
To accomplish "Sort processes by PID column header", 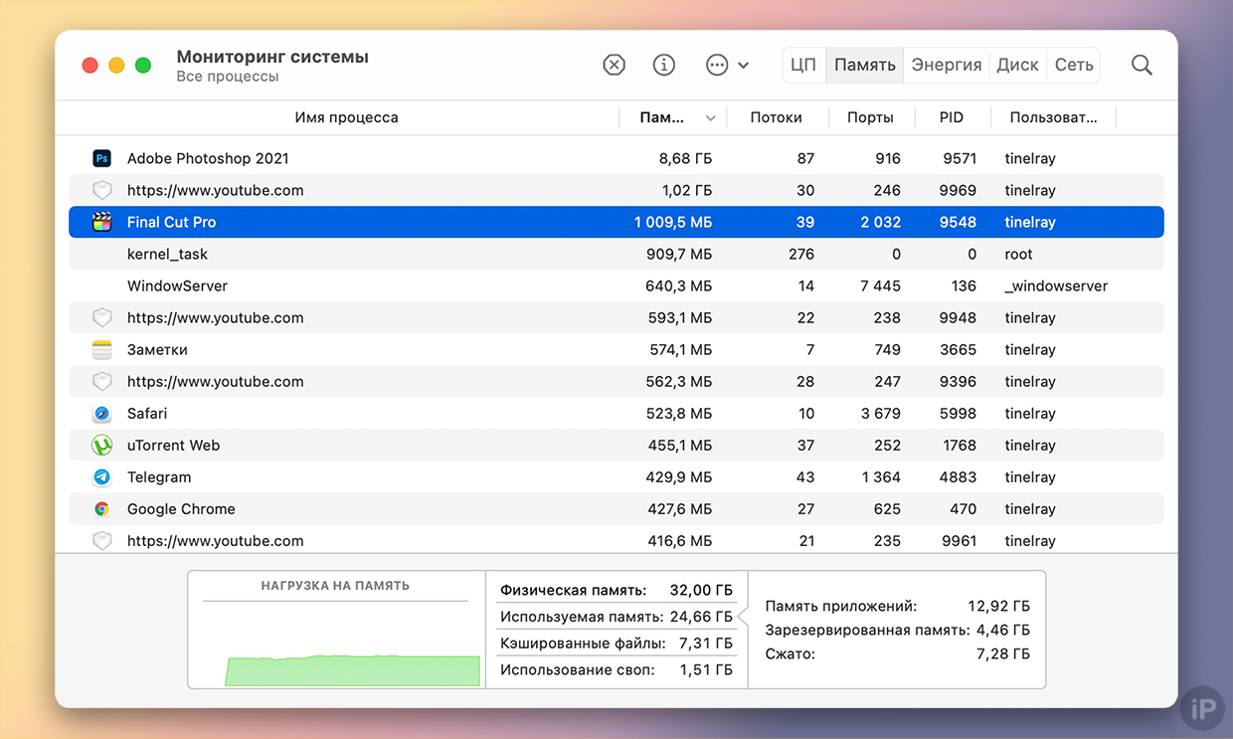I will (951, 117).
